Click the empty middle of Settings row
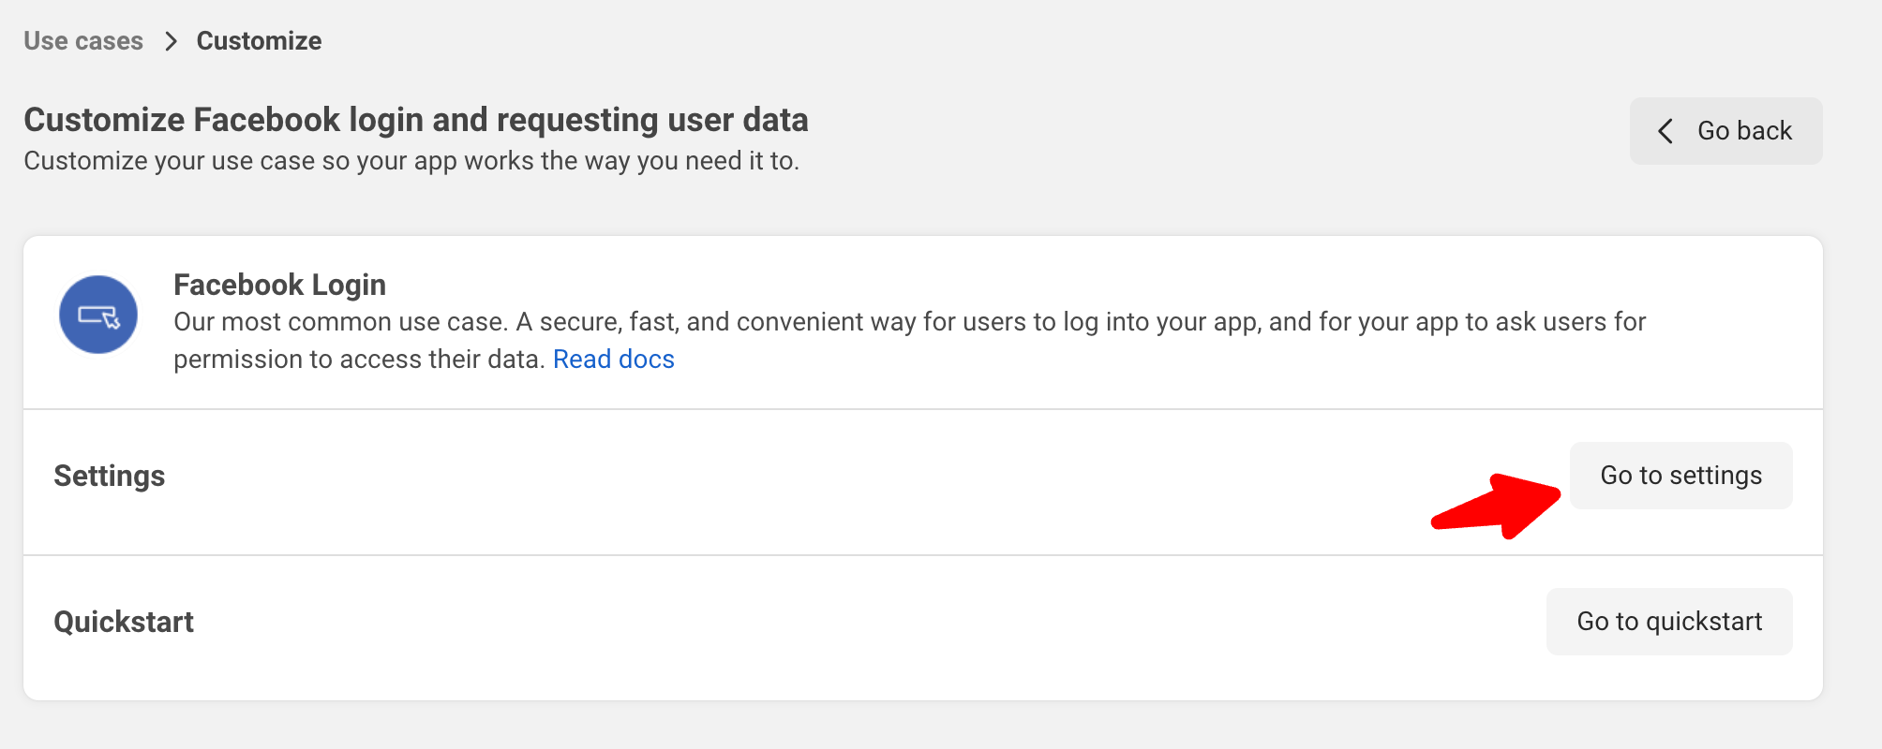The height and width of the screenshot is (749, 1882). pos(797,481)
